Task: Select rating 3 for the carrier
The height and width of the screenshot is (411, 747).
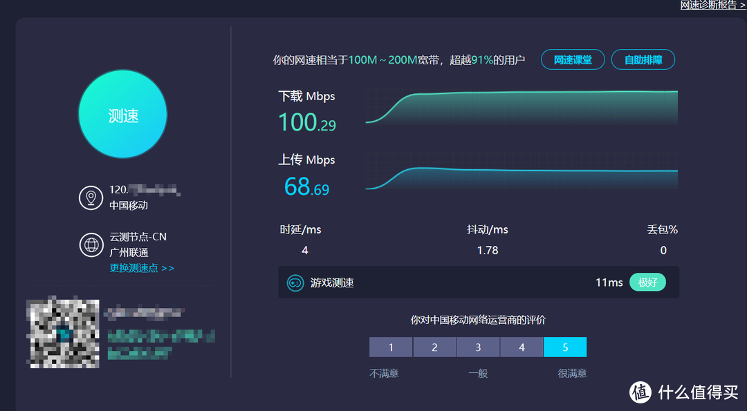Action: click(x=478, y=347)
